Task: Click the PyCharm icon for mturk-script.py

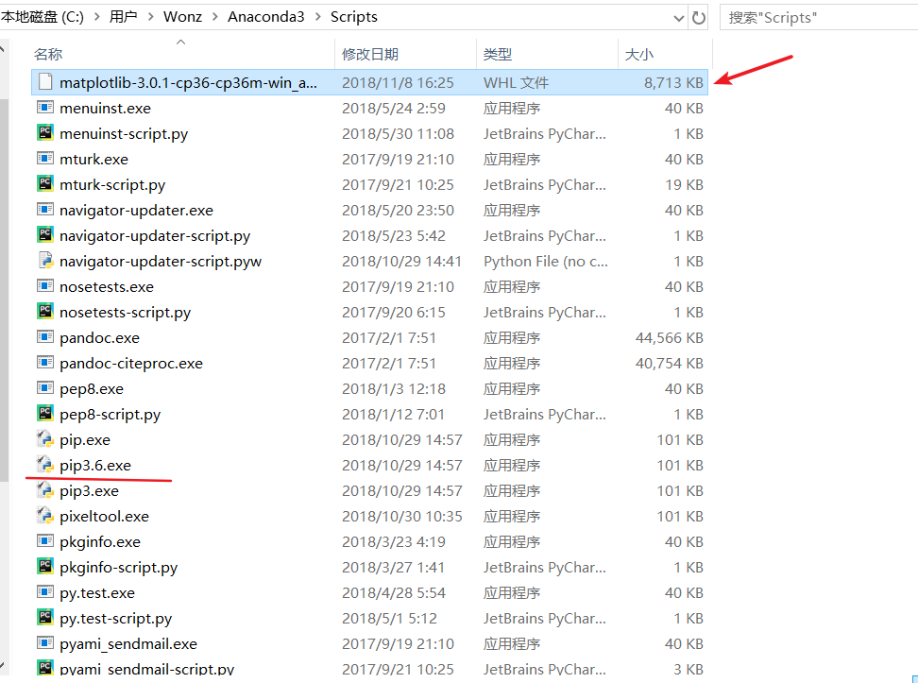Action: [x=45, y=184]
